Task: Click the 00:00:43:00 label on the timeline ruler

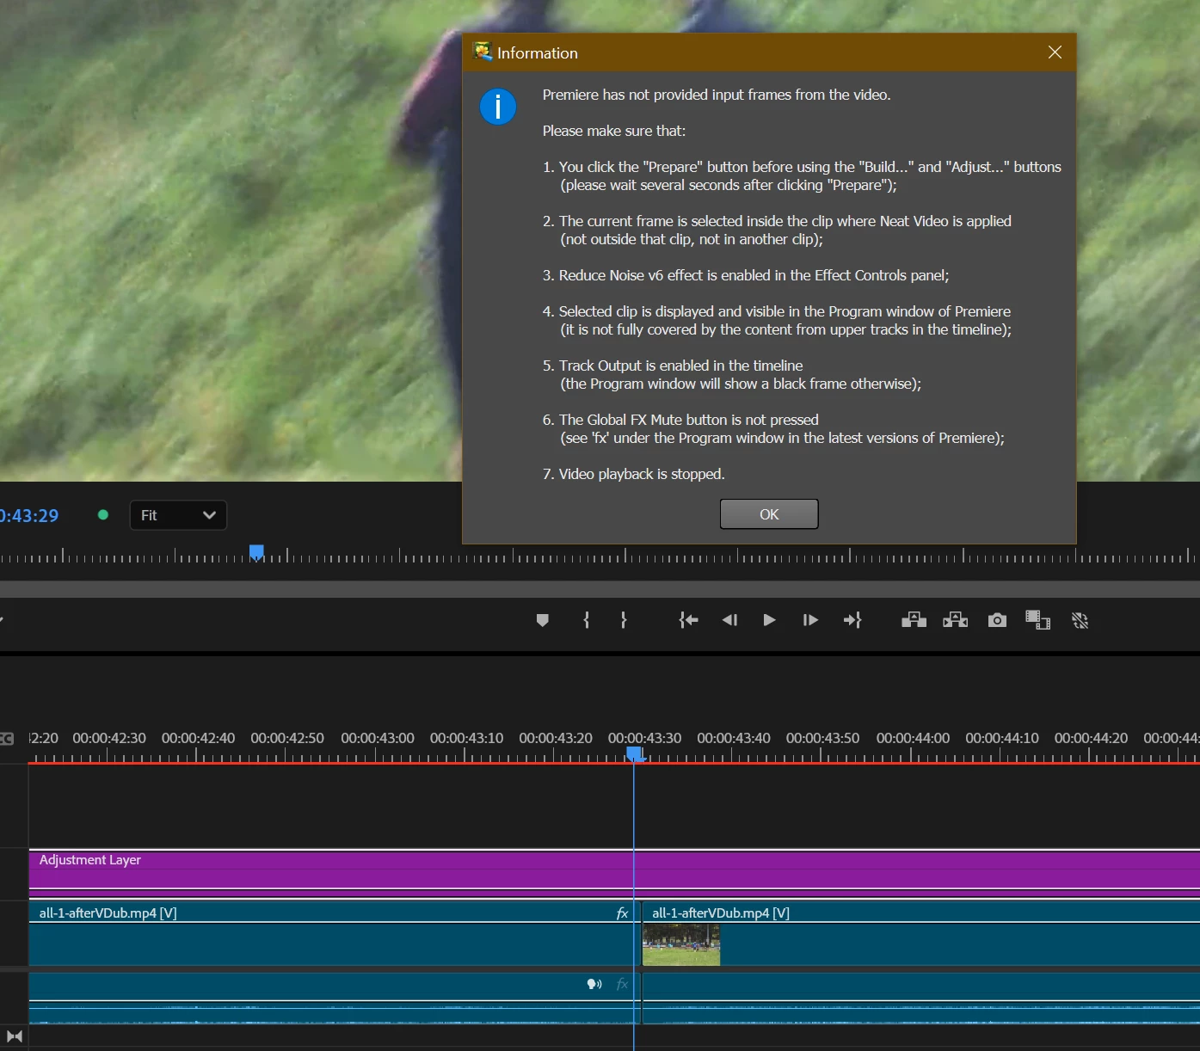Action: click(378, 738)
